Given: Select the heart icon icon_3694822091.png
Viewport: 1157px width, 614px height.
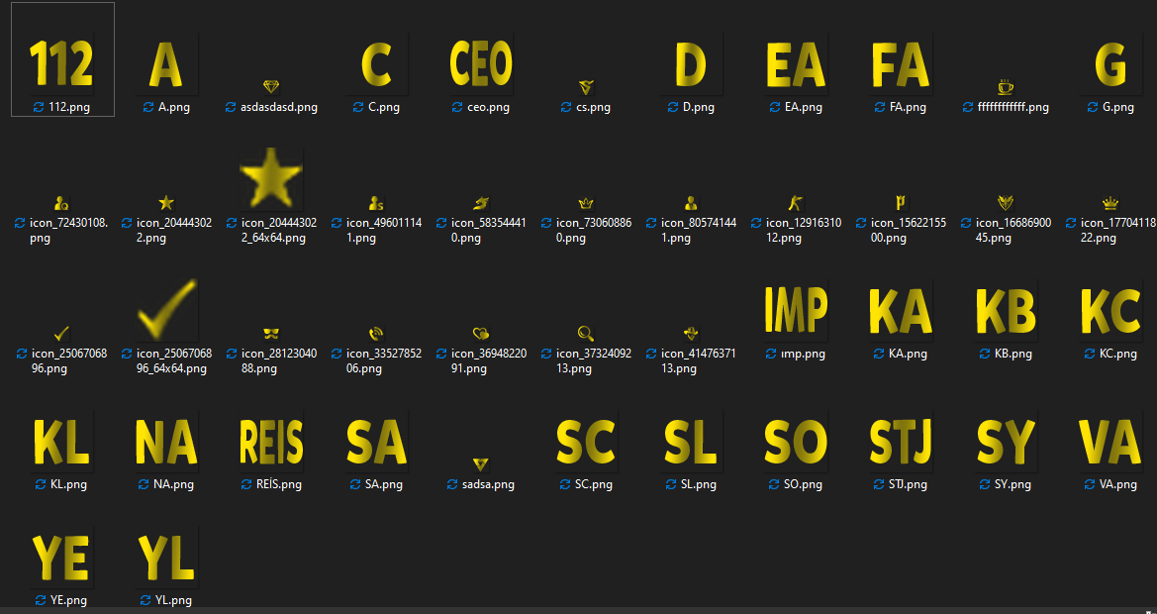Looking at the screenshot, I should click(x=481, y=334).
